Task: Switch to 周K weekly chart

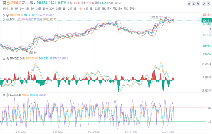Action: point(109,9)
